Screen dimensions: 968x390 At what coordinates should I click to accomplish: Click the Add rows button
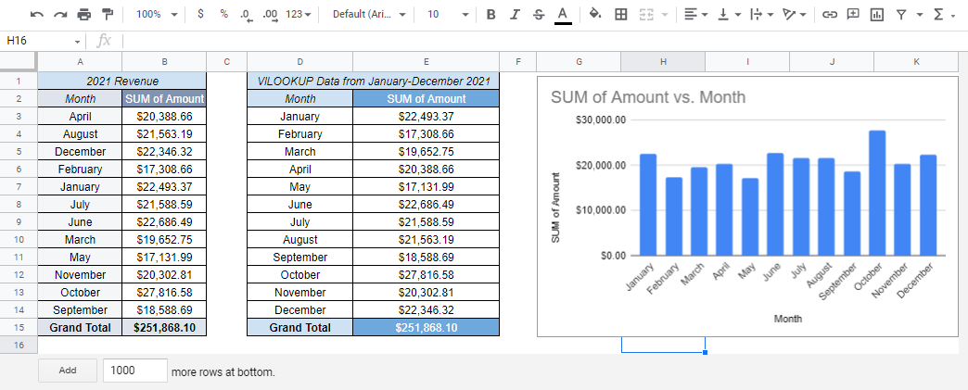[x=68, y=371]
